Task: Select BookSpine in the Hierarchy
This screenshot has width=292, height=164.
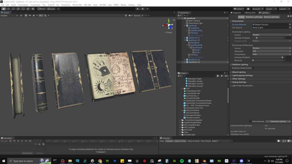Action: [x=197, y=47]
